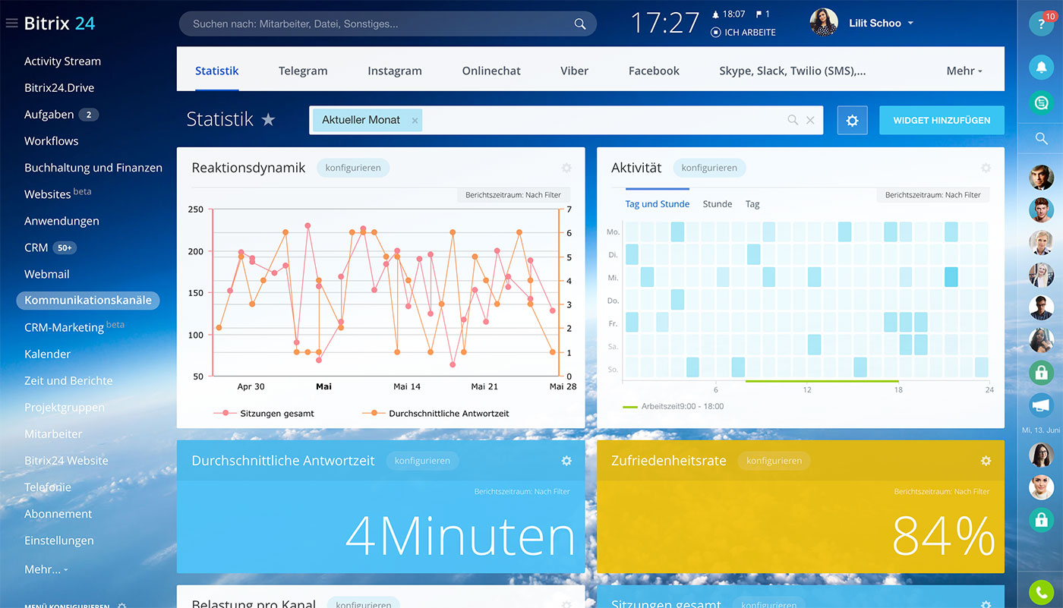Image resolution: width=1063 pixels, height=608 pixels.
Task: Open the Skype, Slack, Twilio (SMS) tab
Action: point(792,71)
